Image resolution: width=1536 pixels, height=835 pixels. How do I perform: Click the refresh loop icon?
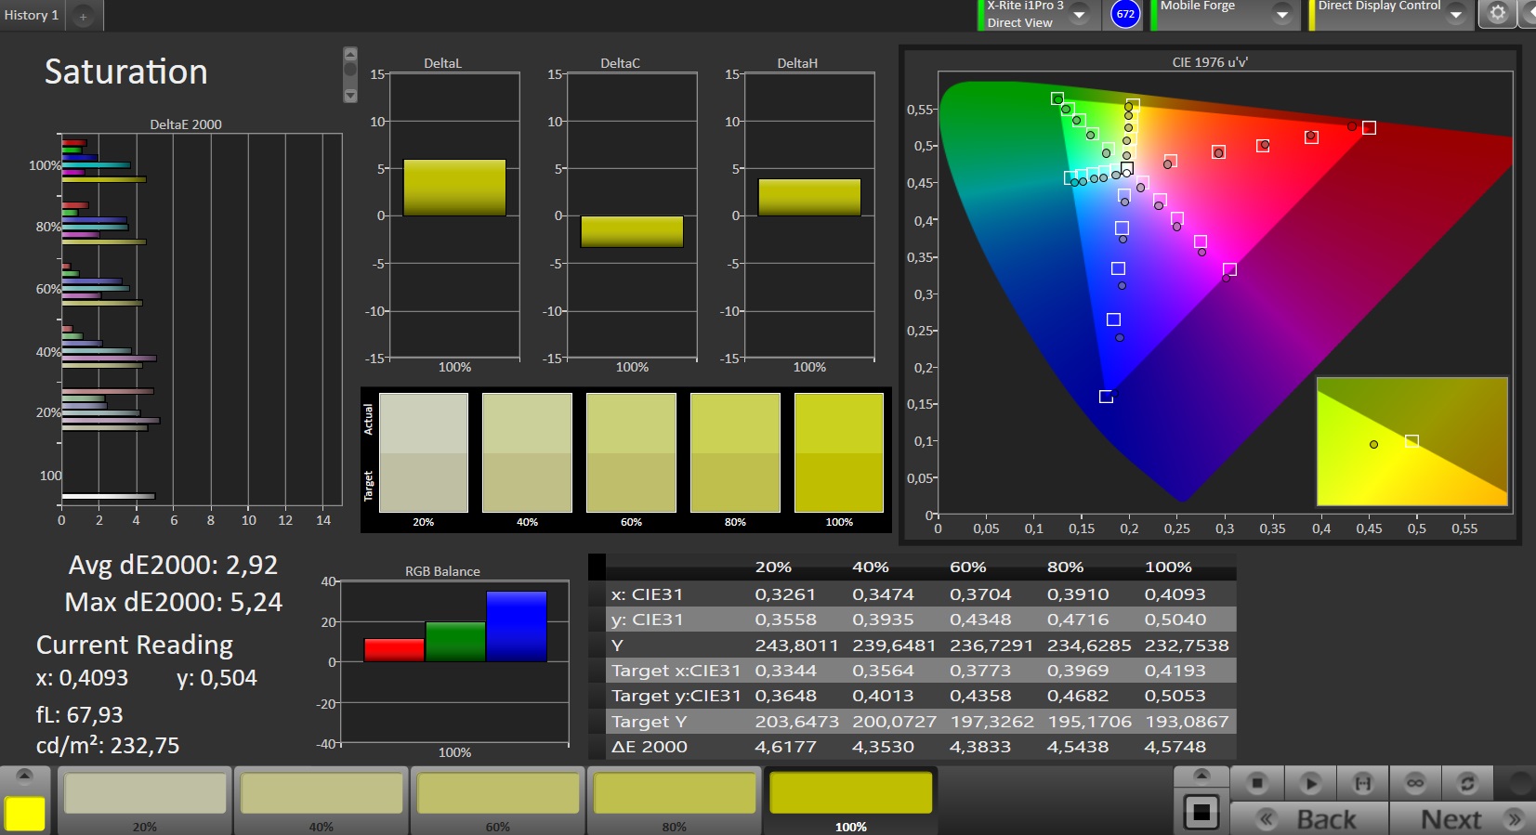tap(1467, 783)
